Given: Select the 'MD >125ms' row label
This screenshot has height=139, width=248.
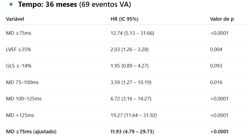Looking at the screenshot, I should pos(20,115).
